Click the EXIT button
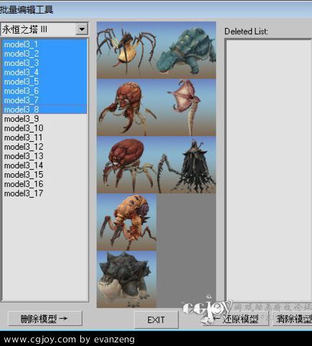The height and width of the screenshot is (346, 312). pyautogui.click(x=156, y=319)
